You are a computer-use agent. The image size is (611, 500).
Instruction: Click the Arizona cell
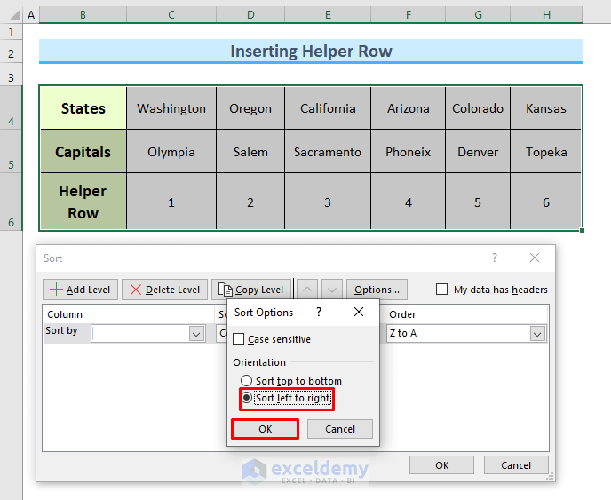click(408, 108)
